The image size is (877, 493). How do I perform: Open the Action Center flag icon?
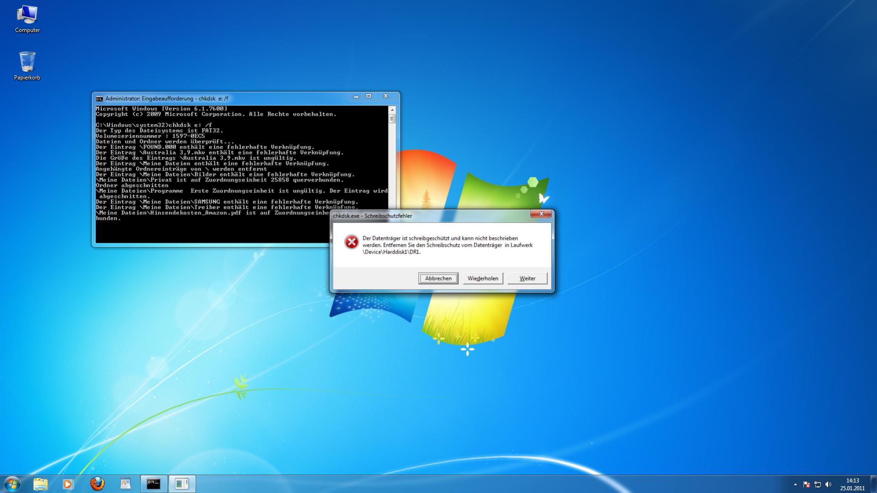click(807, 484)
